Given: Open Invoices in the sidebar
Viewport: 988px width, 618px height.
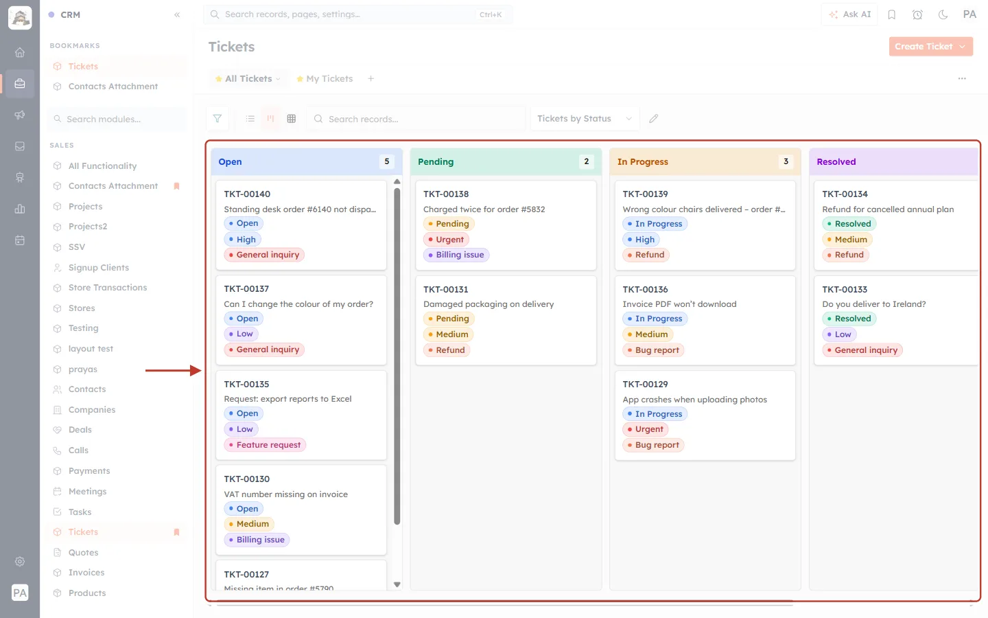Looking at the screenshot, I should [x=86, y=573].
